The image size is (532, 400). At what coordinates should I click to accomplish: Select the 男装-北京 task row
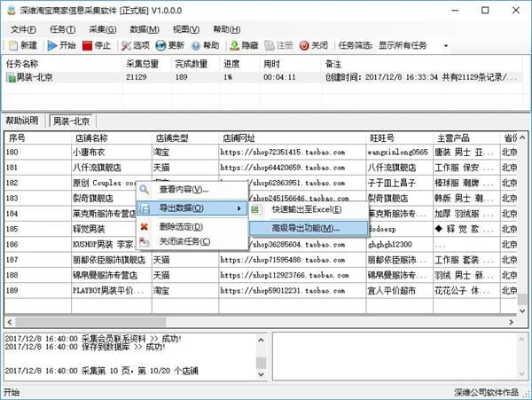262,77
